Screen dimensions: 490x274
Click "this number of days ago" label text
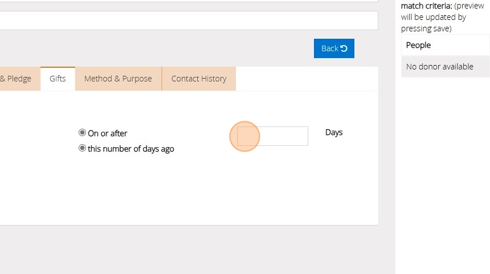(x=131, y=149)
